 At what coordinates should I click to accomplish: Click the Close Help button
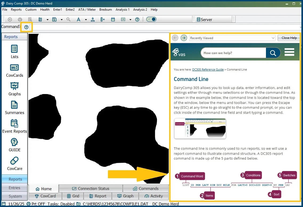[x=289, y=38]
